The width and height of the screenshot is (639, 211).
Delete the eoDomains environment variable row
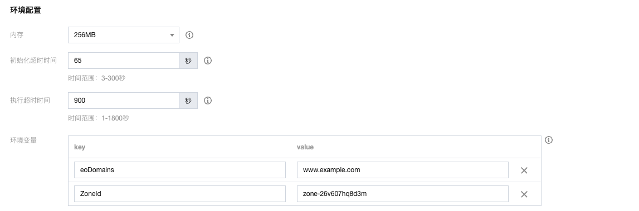(524, 170)
